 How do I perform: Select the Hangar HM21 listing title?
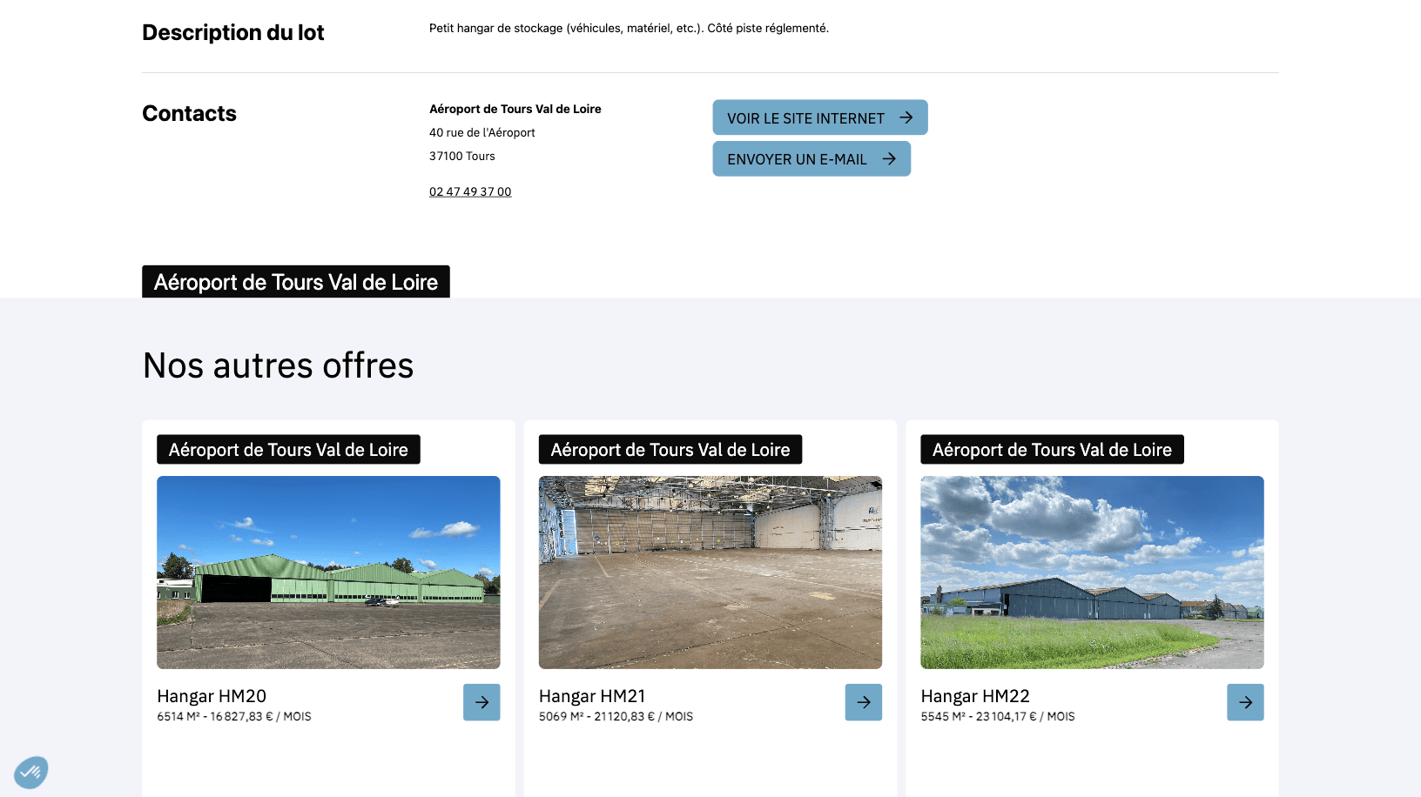tap(592, 696)
